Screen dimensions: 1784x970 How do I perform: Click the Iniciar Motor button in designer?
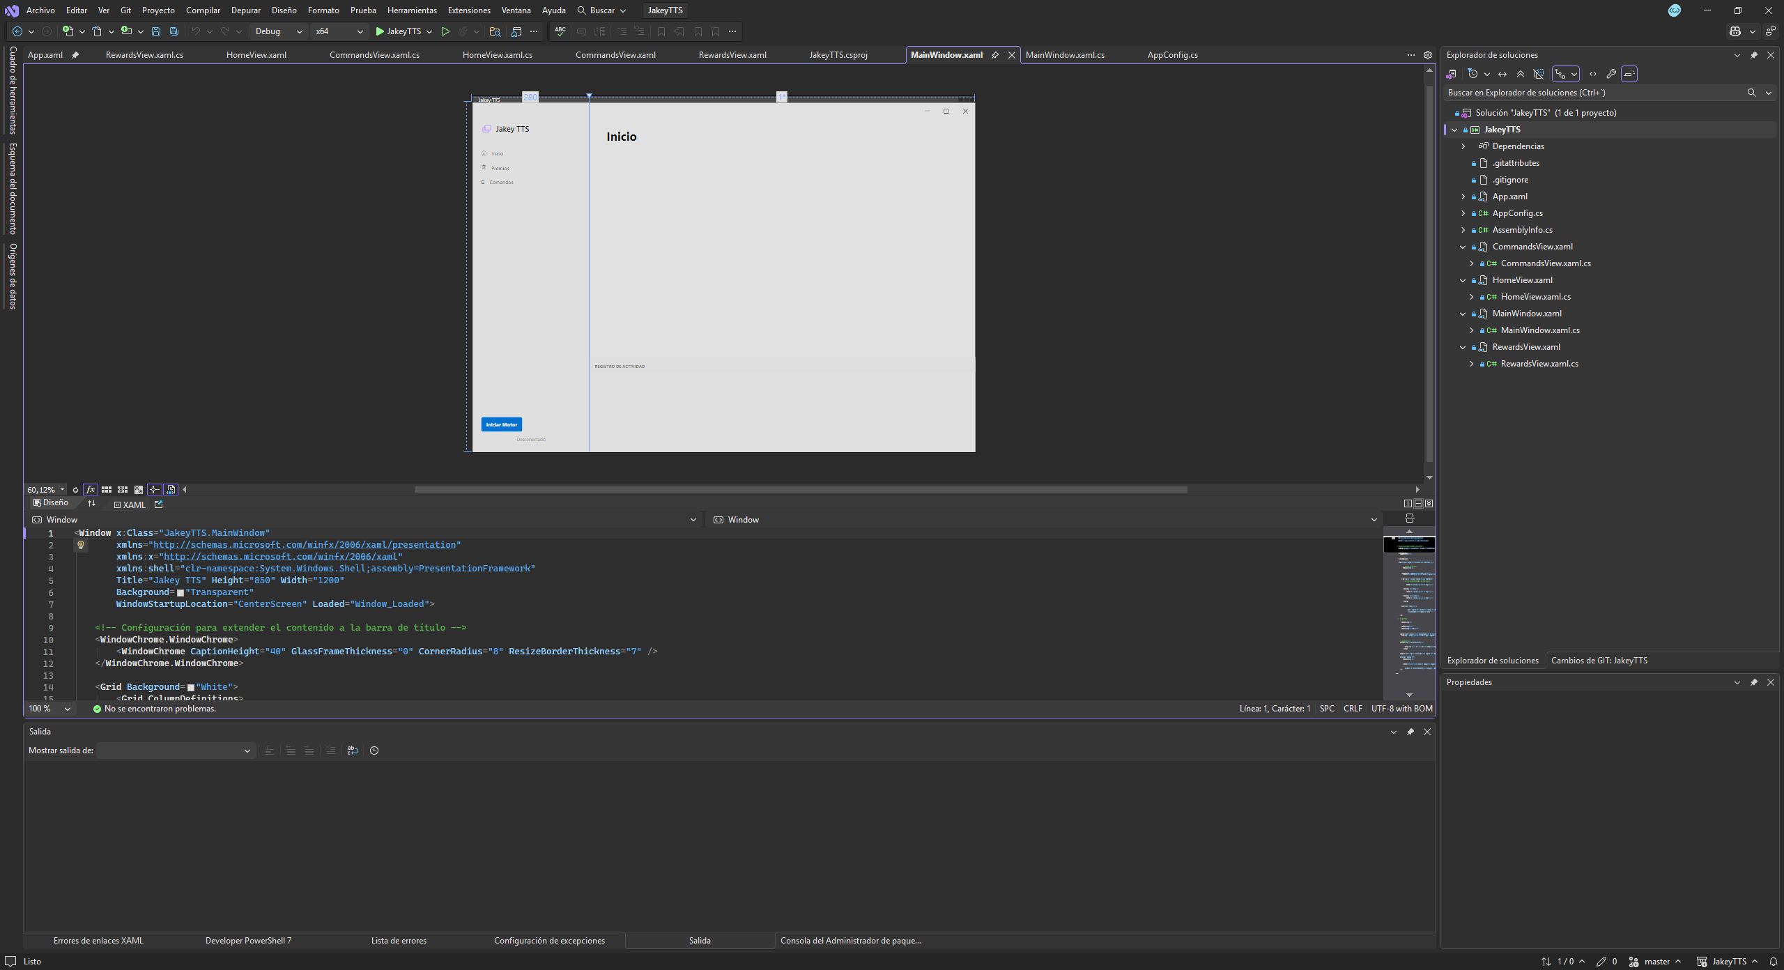[502, 424]
